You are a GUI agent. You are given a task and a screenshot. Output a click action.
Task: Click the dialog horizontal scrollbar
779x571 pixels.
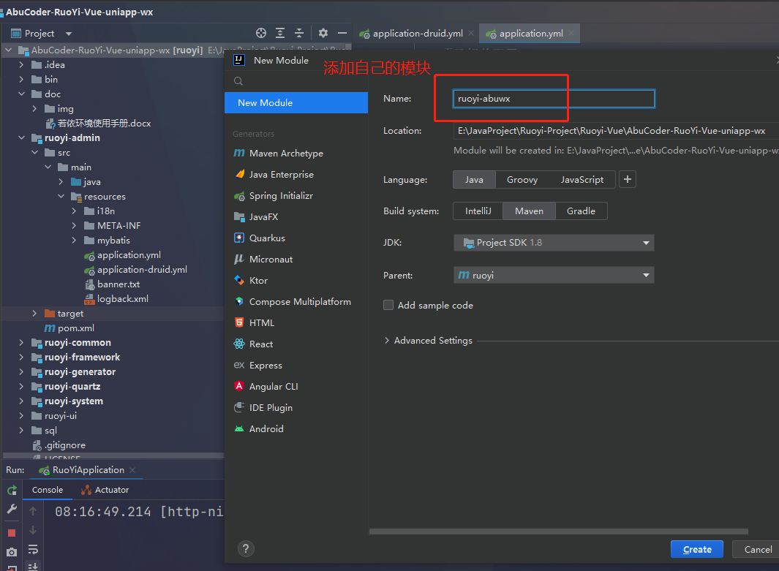pos(558,532)
